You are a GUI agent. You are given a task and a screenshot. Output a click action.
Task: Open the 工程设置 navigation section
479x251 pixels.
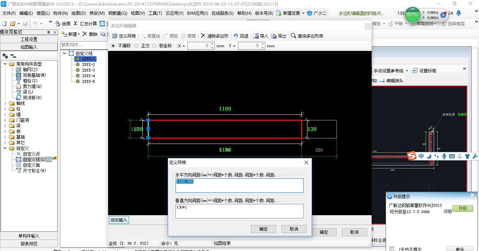point(29,39)
